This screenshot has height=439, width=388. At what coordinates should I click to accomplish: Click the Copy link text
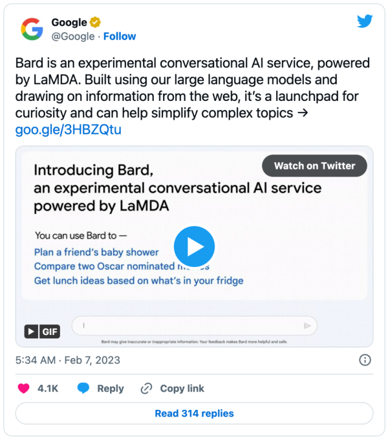(x=182, y=389)
